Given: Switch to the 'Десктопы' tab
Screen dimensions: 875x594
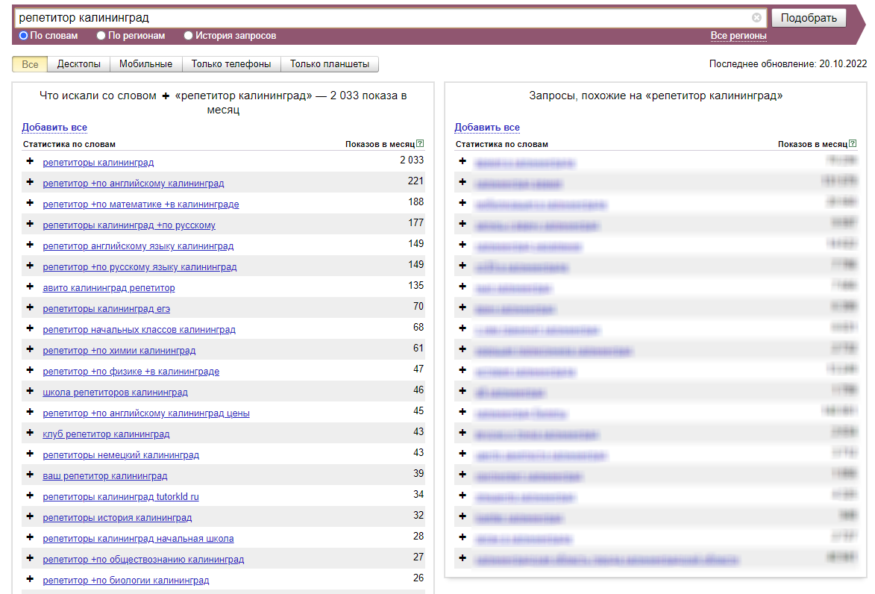Looking at the screenshot, I should click(x=78, y=64).
